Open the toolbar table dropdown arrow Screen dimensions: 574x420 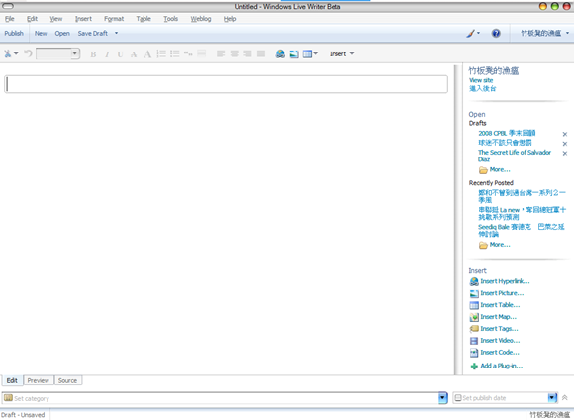pyautogui.click(x=316, y=53)
